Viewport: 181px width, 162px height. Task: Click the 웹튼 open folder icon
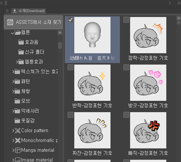coord(18,32)
